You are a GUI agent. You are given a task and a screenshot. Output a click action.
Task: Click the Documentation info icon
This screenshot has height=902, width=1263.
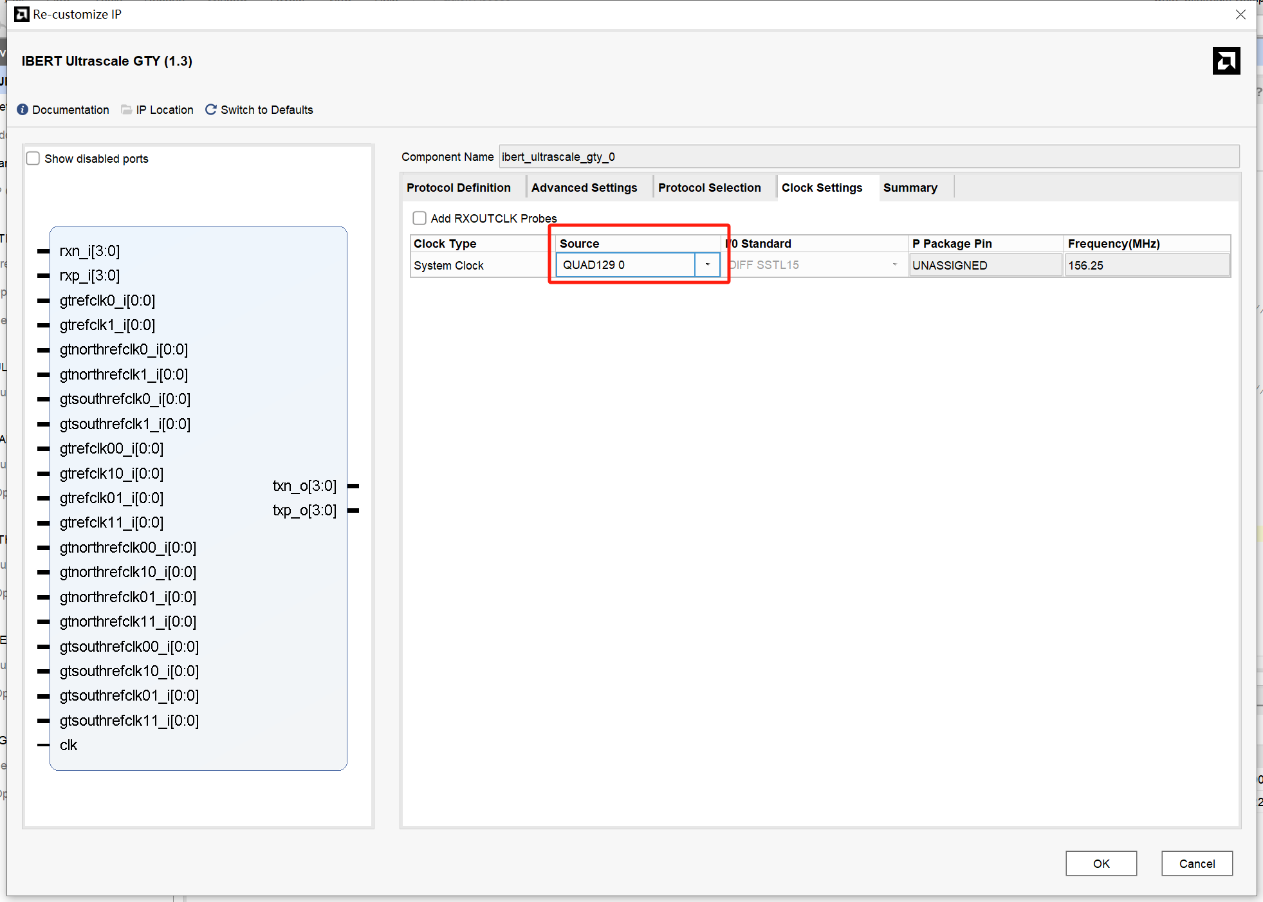tap(23, 109)
